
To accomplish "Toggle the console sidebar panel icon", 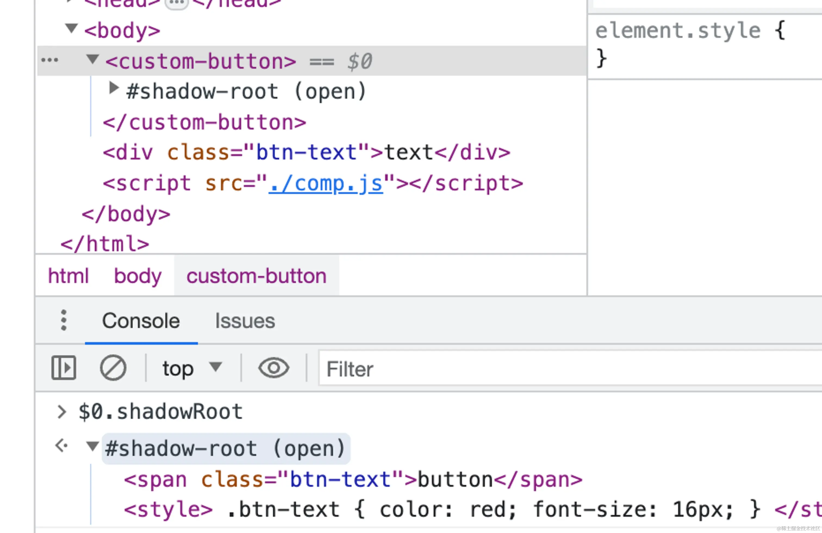I will [x=64, y=368].
